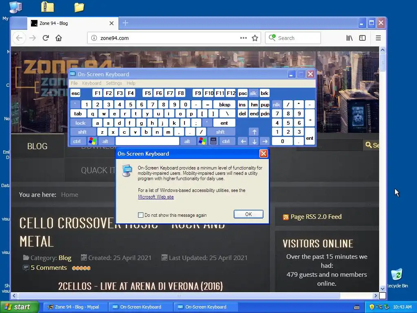The width and height of the screenshot is (417, 313).
Task: Click the Home breadcrumb link
Action: click(69, 194)
